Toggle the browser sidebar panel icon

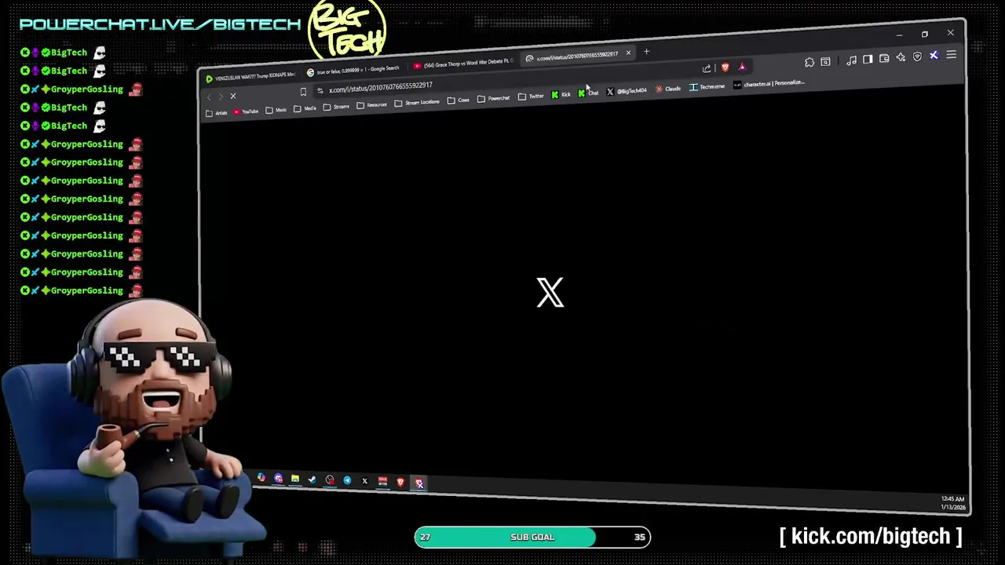click(x=868, y=60)
